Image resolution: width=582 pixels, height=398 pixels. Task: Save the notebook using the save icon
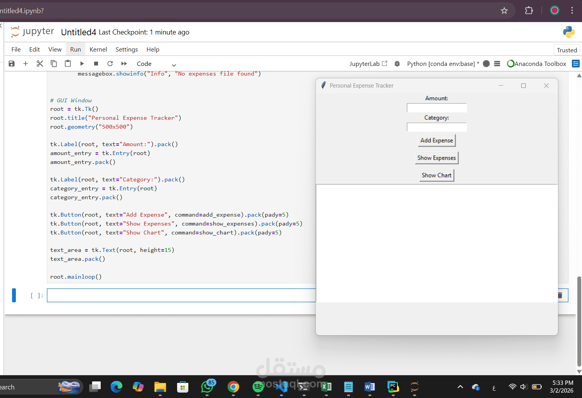pos(11,63)
